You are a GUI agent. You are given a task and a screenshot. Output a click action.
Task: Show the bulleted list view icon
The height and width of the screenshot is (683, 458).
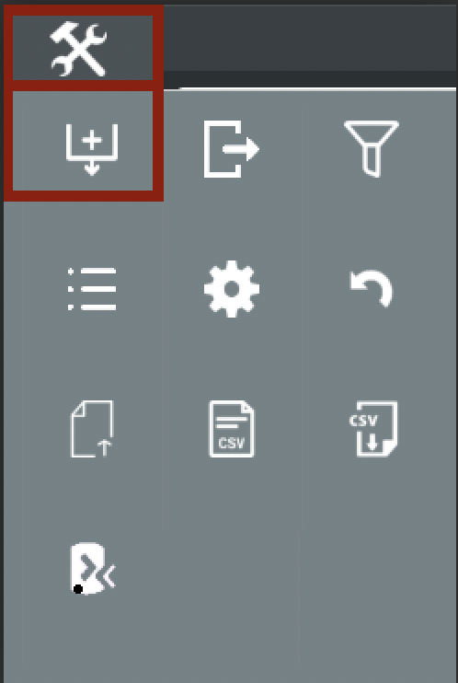(x=92, y=289)
